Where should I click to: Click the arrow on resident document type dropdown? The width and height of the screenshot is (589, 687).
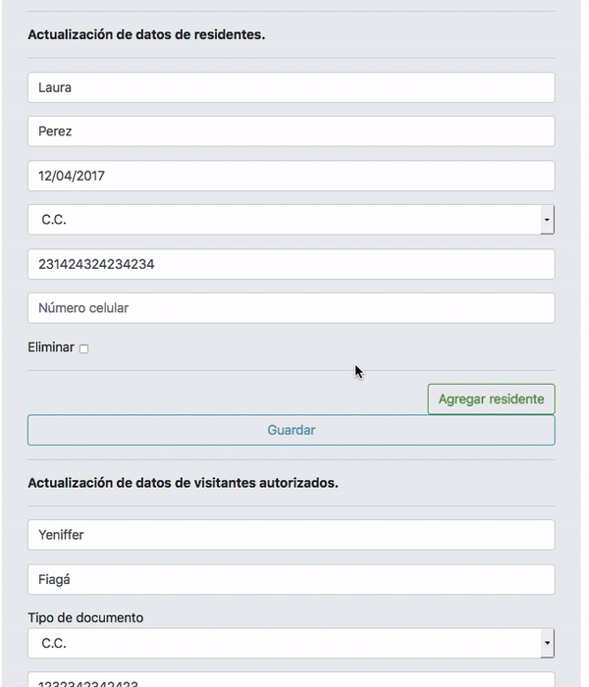click(547, 220)
